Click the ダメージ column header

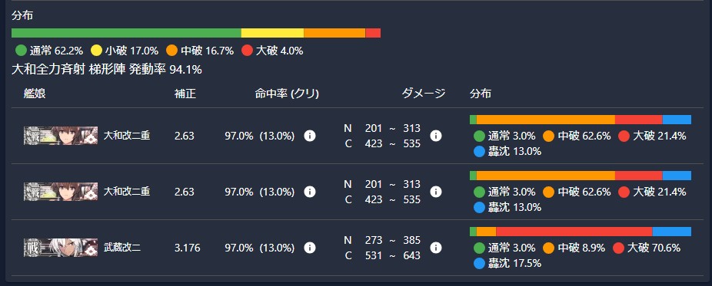click(423, 94)
